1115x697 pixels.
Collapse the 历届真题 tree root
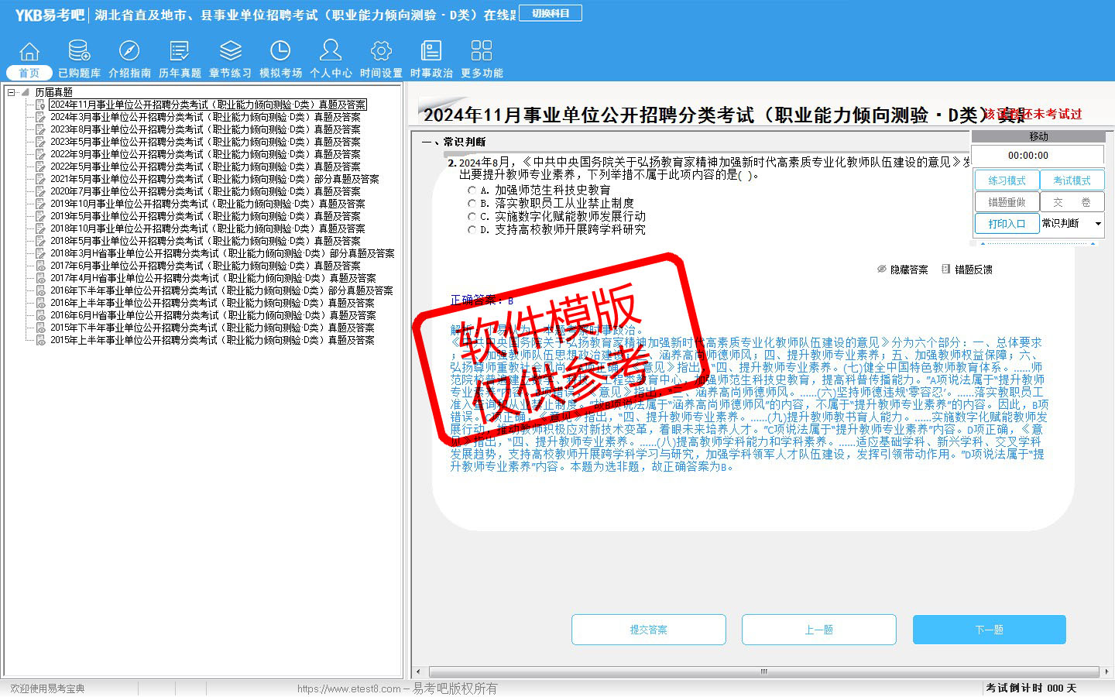tap(12, 92)
